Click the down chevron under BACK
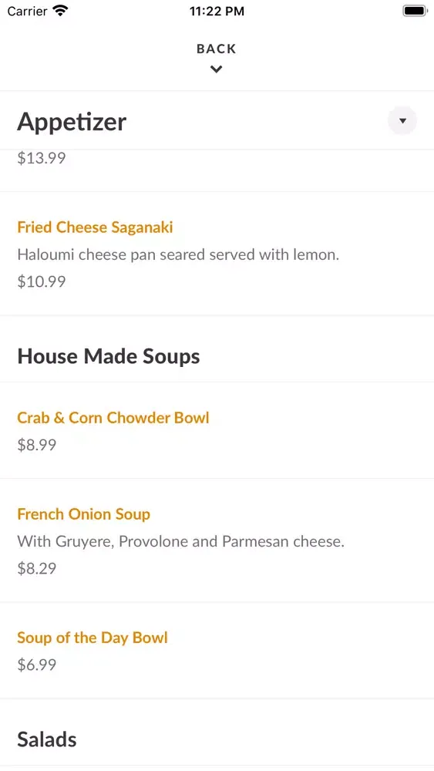The height and width of the screenshot is (771, 434). point(217,69)
